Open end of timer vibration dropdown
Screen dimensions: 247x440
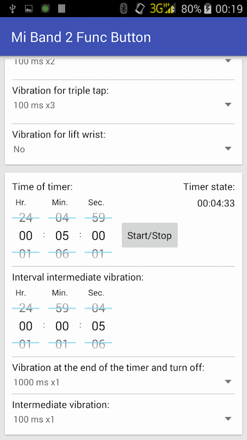(x=123, y=382)
